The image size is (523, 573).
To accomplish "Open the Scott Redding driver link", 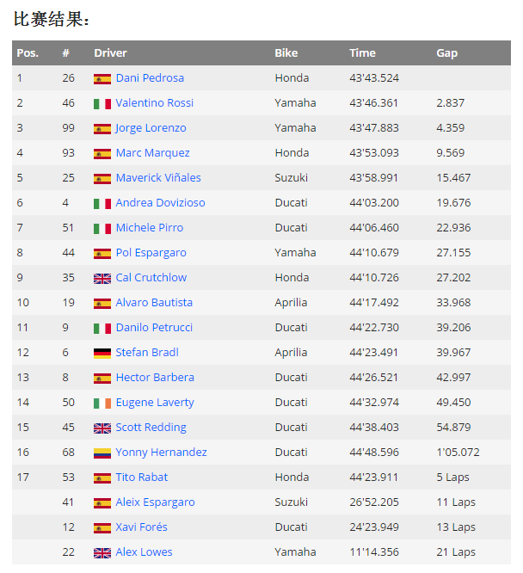I will [151, 428].
